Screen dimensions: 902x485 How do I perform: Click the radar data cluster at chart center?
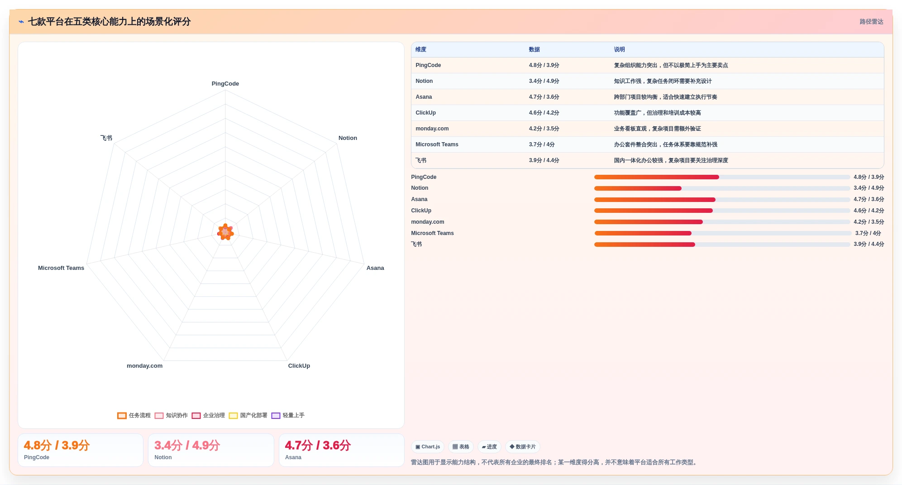225,232
